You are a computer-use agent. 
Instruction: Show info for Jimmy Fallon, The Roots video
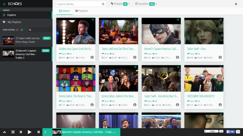(92, 105)
